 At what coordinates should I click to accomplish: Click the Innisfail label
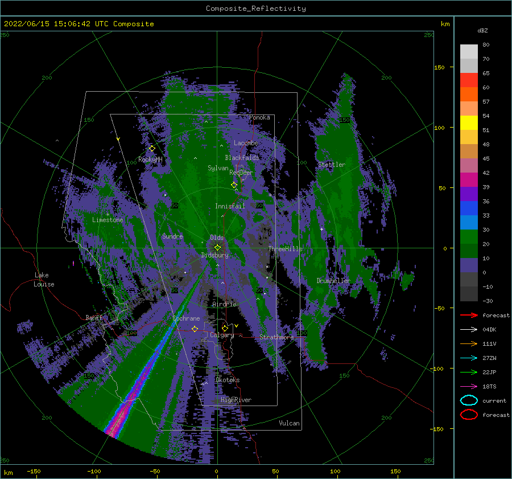(230, 206)
